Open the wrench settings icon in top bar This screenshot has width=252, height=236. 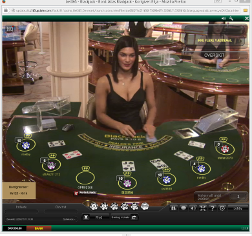coord(231,19)
